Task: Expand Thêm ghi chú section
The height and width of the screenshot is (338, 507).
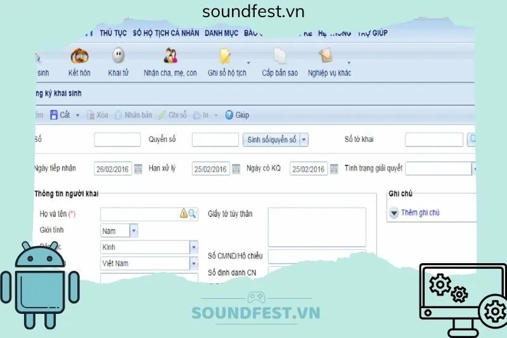Action: point(394,213)
